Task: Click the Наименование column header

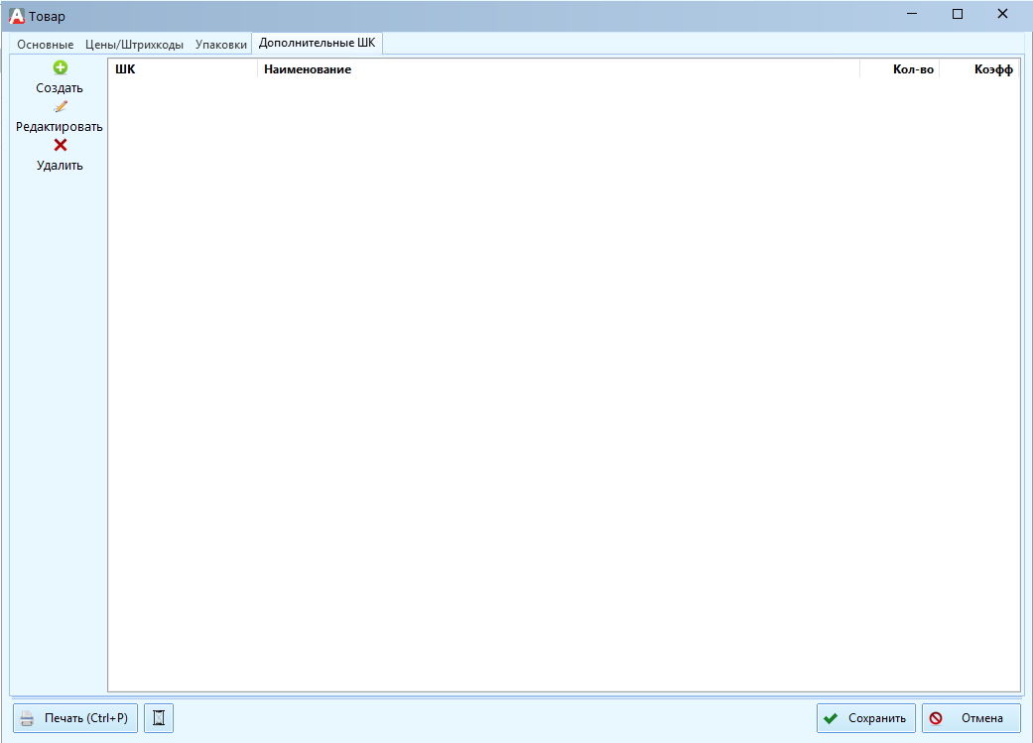Action: point(559,69)
